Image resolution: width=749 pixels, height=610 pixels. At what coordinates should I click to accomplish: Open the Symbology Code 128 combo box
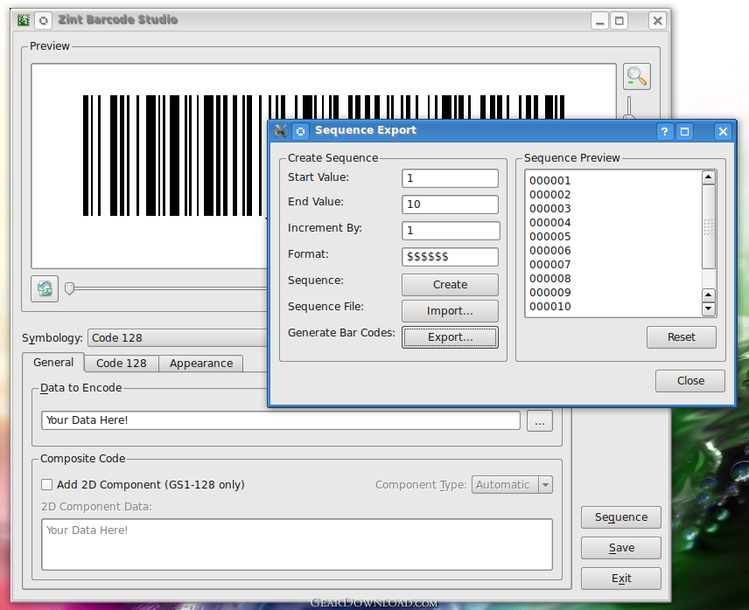pyautogui.click(x=179, y=337)
